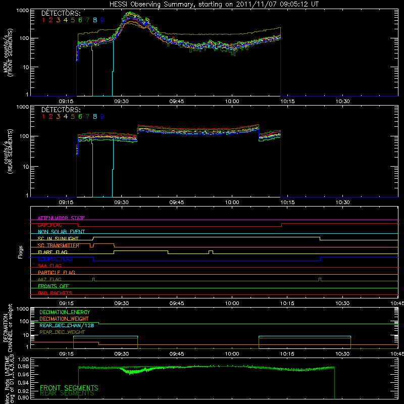
Task: Click the 1.00 y-axis label of livetime plot
Action: 23,359
